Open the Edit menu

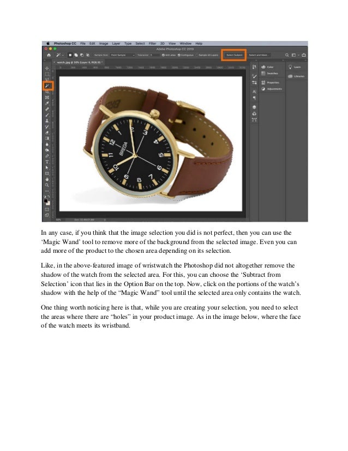point(92,44)
